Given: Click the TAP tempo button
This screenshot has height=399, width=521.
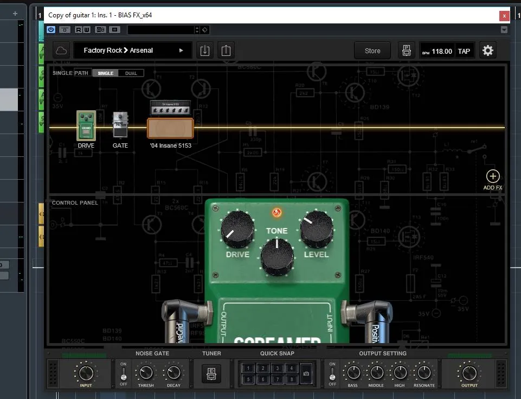Looking at the screenshot, I should click(x=464, y=51).
